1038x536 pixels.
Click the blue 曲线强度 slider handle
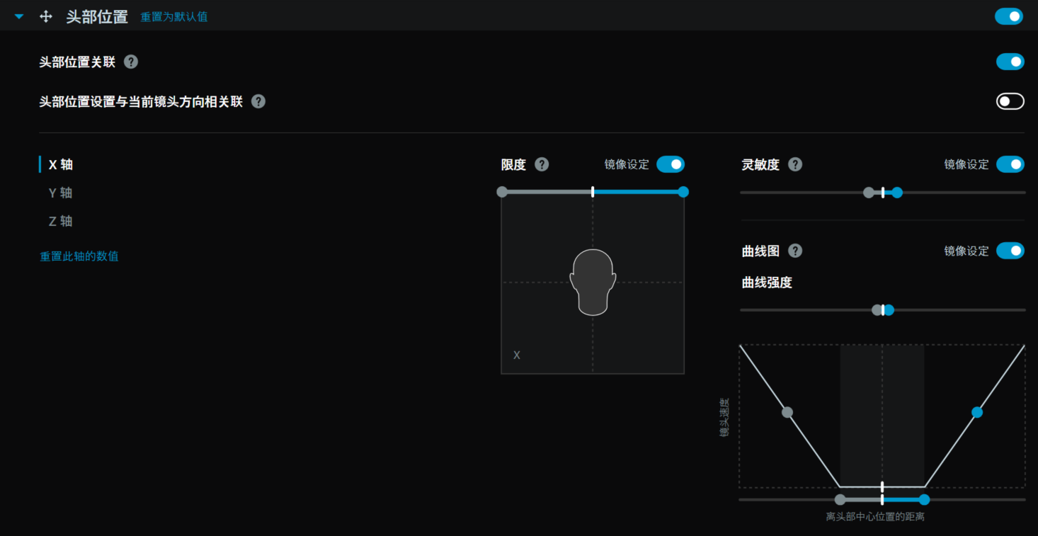889,310
